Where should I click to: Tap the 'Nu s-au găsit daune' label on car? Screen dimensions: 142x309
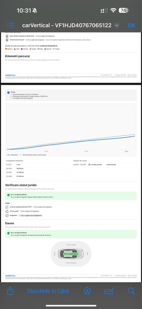(x=71, y=254)
